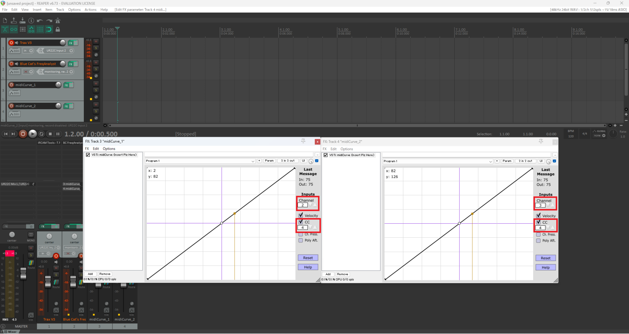The image size is (629, 334).
Task: Click Reset button in midiCurve_1 window
Action: 308,258
